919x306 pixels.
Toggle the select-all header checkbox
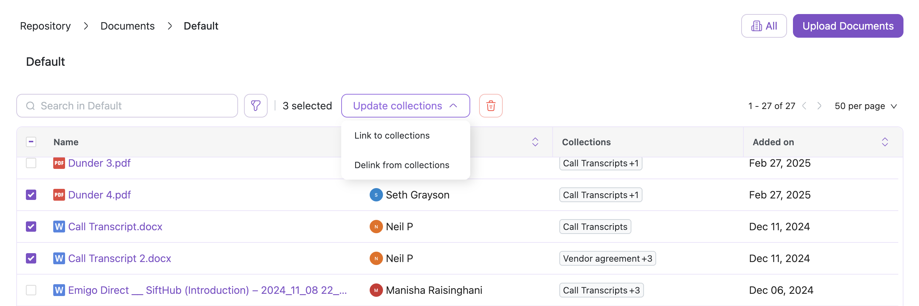tap(31, 142)
